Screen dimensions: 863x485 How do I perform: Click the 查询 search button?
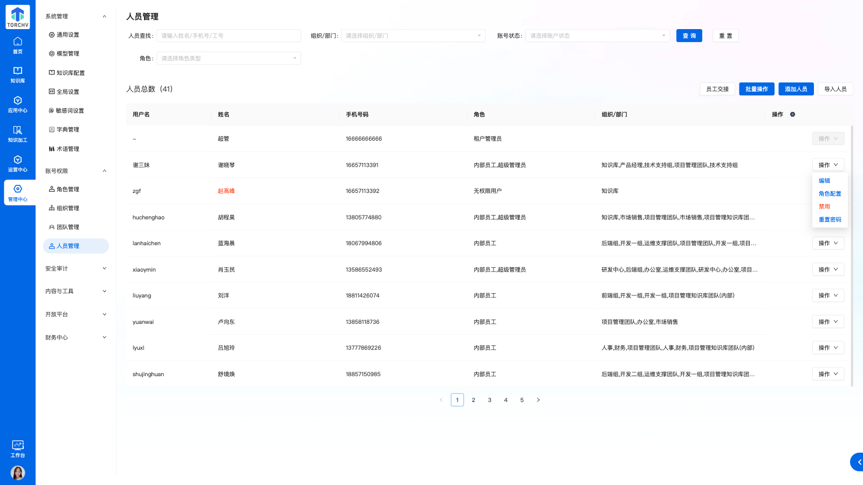[x=689, y=36]
